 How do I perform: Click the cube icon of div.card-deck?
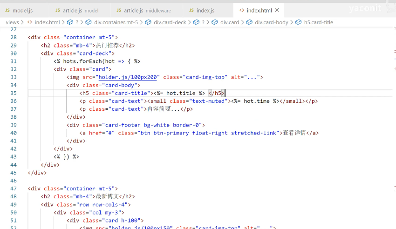pyautogui.click(x=148, y=22)
